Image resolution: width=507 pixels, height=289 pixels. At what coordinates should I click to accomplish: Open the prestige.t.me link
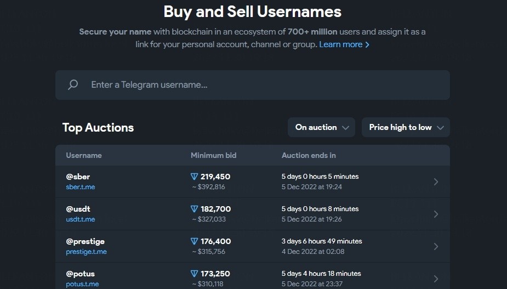[87, 252]
